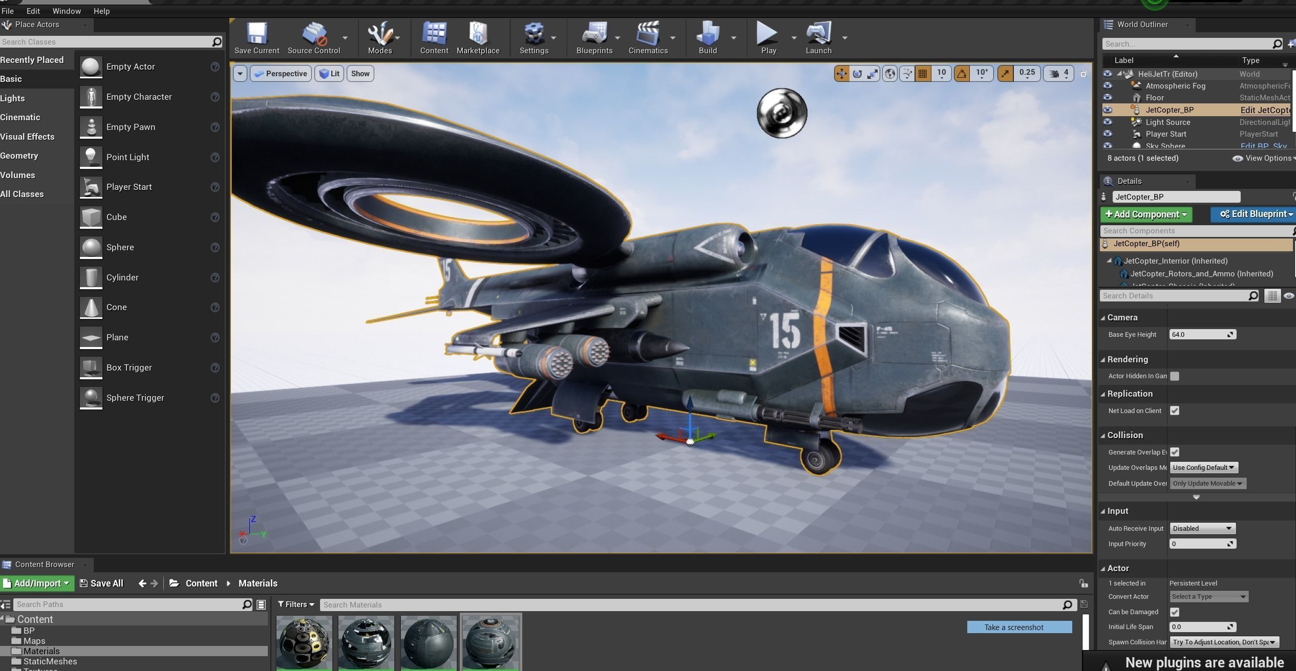This screenshot has width=1296, height=671.
Task: Click Save All button
Action: click(x=101, y=583)
